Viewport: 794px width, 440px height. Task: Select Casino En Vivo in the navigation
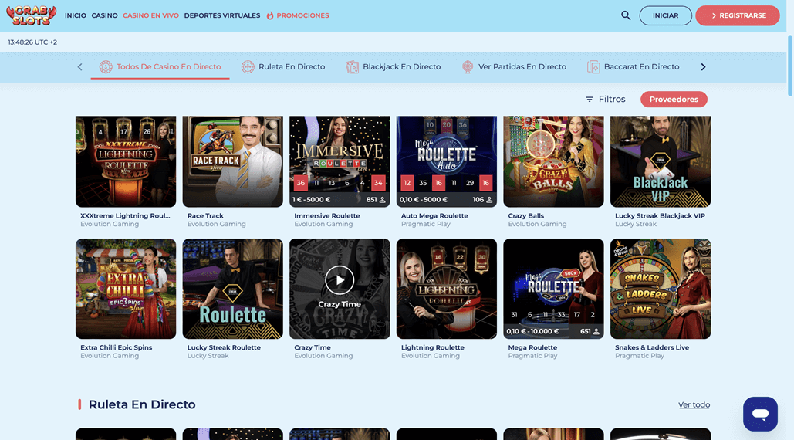pyautogui.click(x=151, y=15)
